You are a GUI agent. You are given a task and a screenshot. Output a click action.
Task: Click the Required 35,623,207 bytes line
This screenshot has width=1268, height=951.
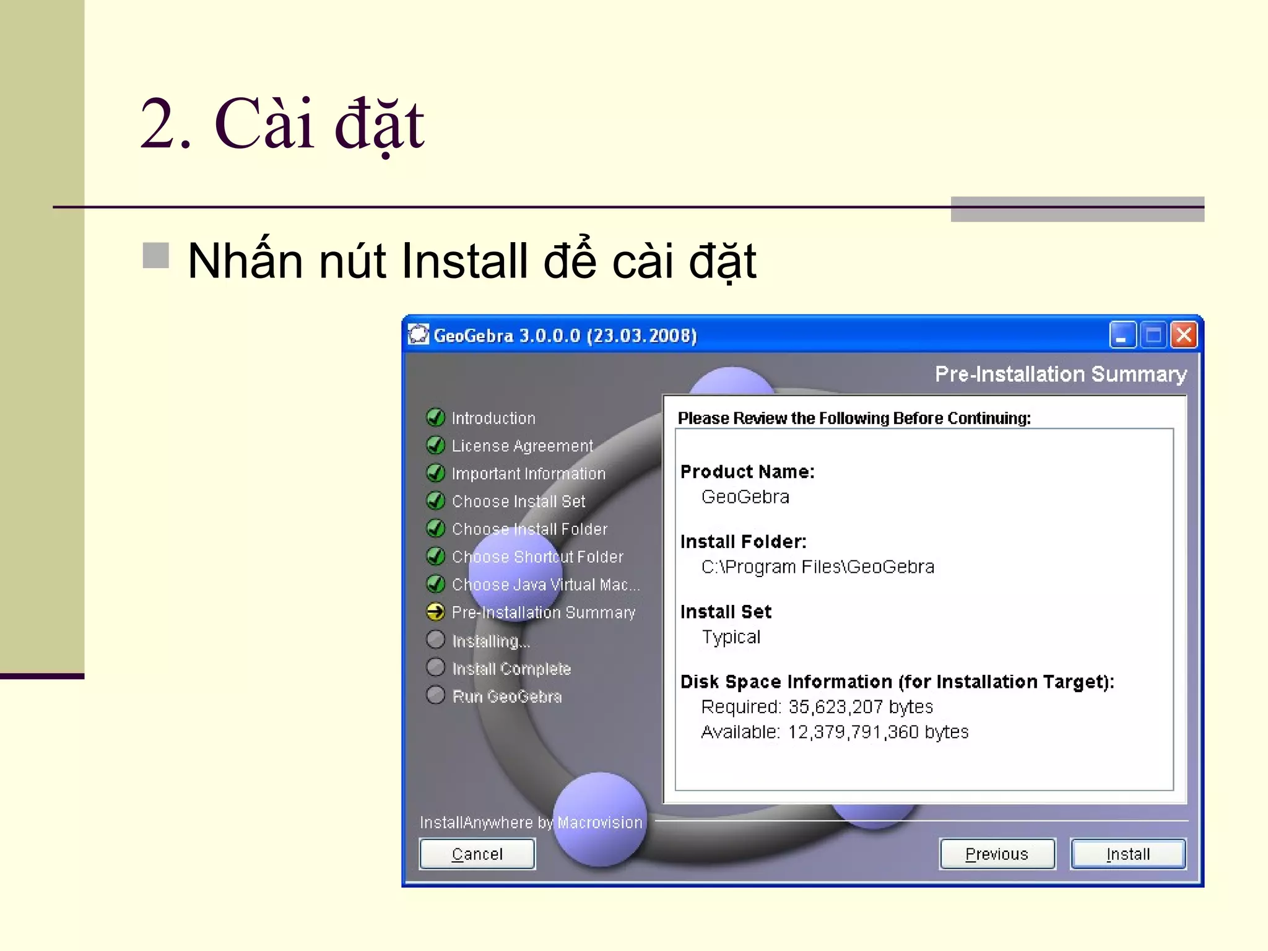coord(817,706)
